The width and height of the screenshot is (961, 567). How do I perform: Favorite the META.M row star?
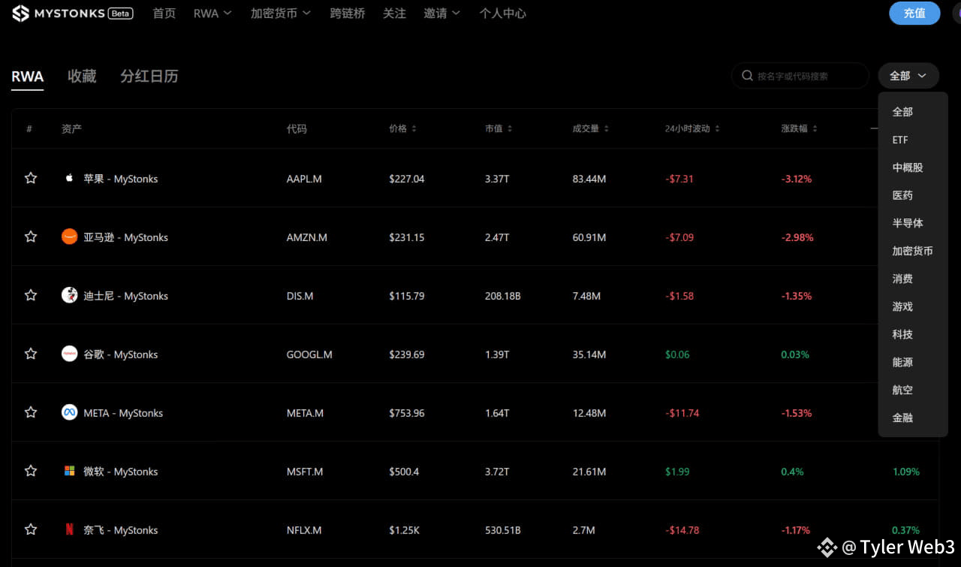pyautogui.click(x=31, y=412)
